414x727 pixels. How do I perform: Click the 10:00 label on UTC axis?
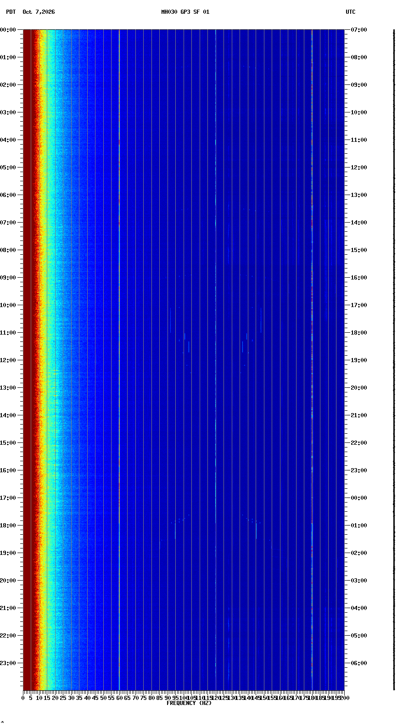coord(359,112)
